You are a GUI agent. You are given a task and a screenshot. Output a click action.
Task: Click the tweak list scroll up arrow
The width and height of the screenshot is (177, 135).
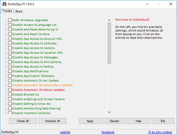point(109,20)
